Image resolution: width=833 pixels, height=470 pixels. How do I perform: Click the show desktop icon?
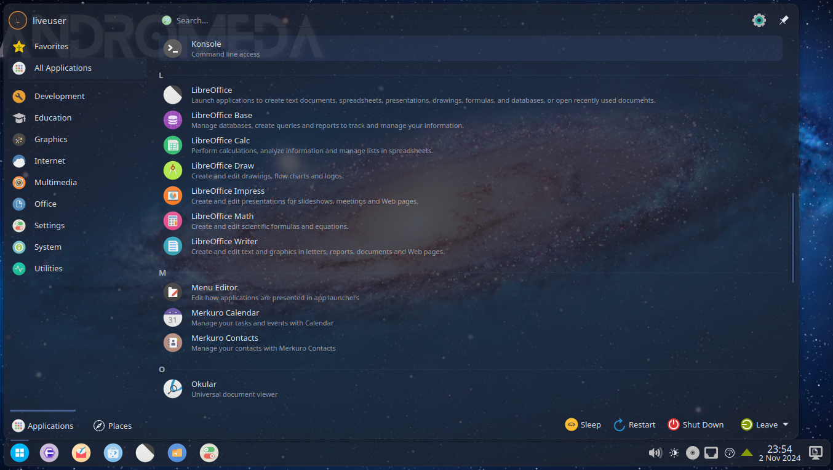(816, 453)
